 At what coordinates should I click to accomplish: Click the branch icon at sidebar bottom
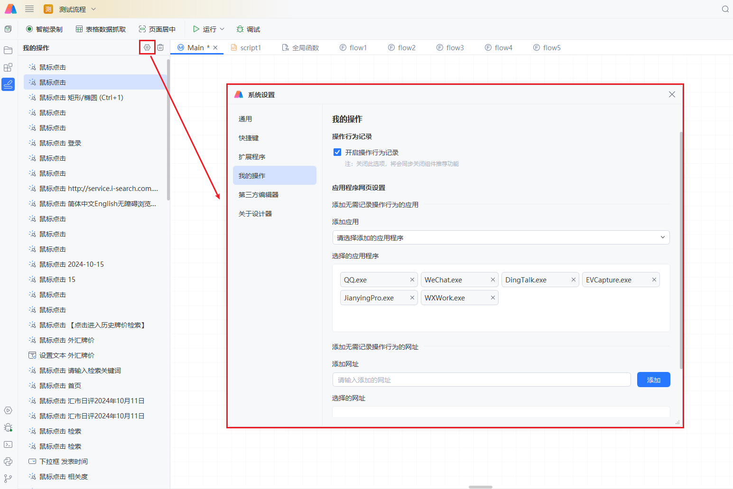[8, 479]
